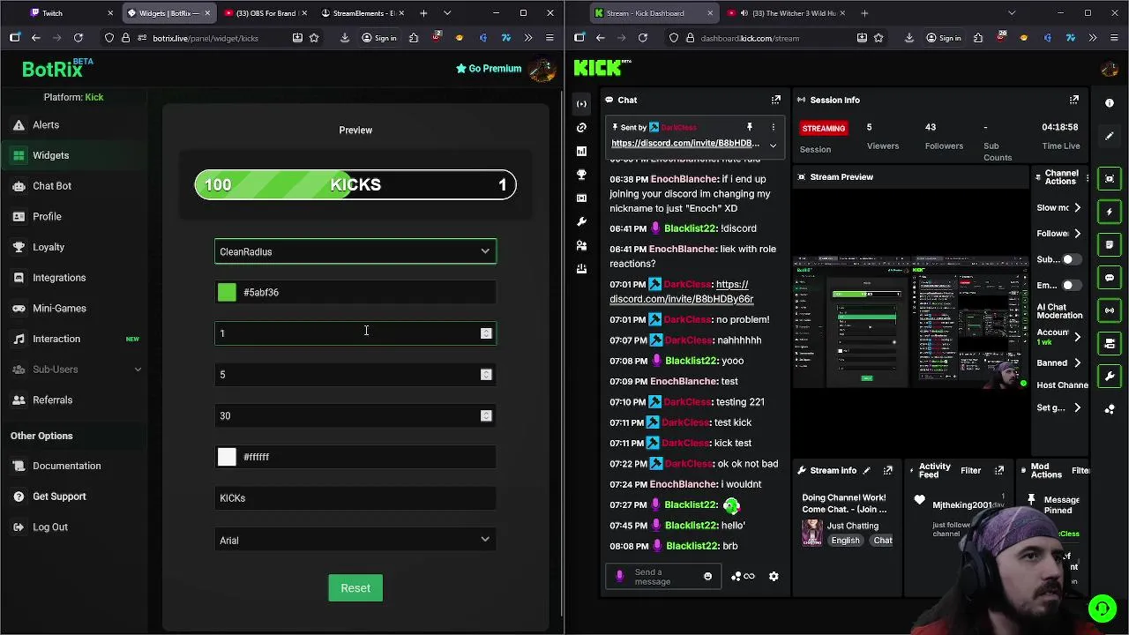Edit Stream info with pencil icon
The image size is (1129, 635).
point(866,470)
